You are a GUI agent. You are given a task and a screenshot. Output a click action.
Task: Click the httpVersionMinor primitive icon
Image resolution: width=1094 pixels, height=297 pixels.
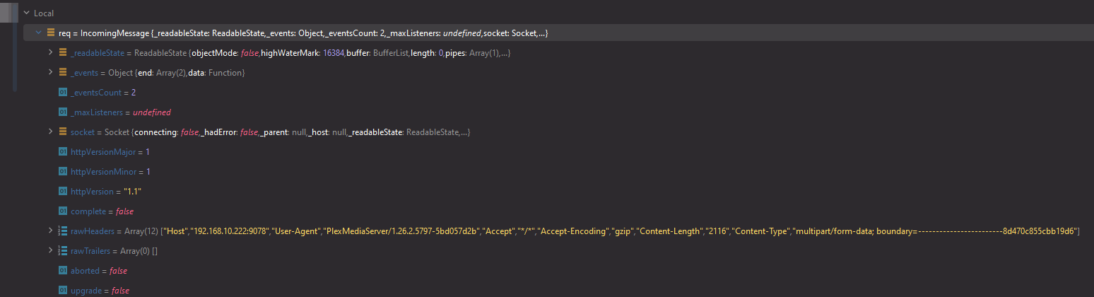pyautogui.click(x=63, y=172)
